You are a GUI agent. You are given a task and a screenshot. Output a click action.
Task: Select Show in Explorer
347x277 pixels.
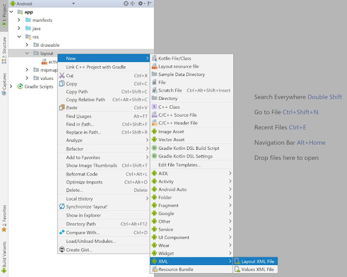[104, 216]
